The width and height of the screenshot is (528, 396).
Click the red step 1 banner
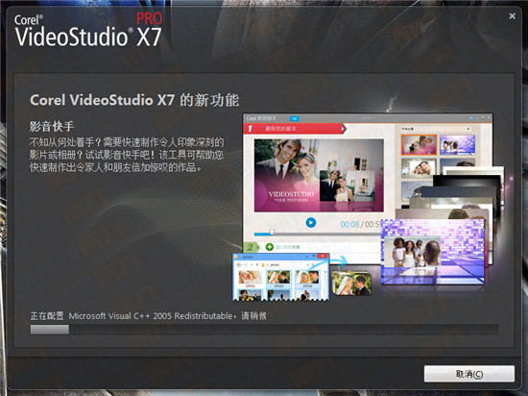click(295, 129)
